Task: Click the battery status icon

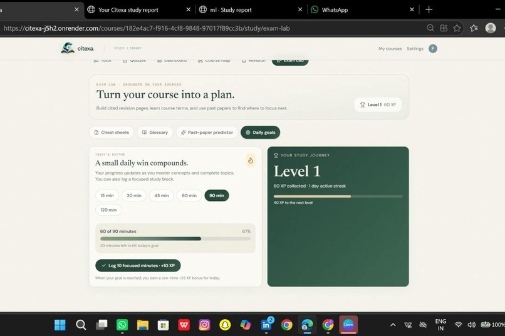Action: point(486,325)
